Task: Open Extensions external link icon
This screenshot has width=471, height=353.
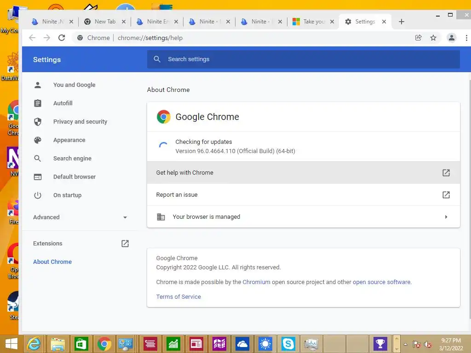Action: point(125,244)
